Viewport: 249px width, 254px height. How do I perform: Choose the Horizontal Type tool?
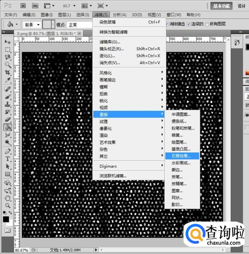tap(7, 159)
